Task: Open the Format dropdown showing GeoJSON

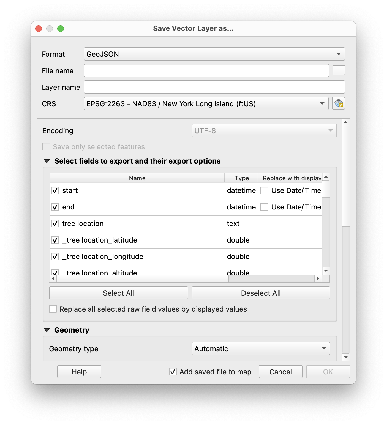Action: pyautogui.click(x=214, y=54)
